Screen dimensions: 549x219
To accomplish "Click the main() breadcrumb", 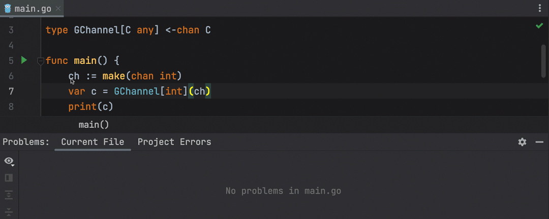I will pos(94,125).
